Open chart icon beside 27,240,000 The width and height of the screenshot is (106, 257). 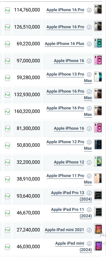[7, 230]
